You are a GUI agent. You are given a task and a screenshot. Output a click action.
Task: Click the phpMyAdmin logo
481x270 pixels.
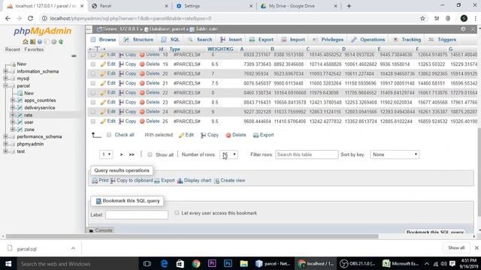click(x=42, y=31)
